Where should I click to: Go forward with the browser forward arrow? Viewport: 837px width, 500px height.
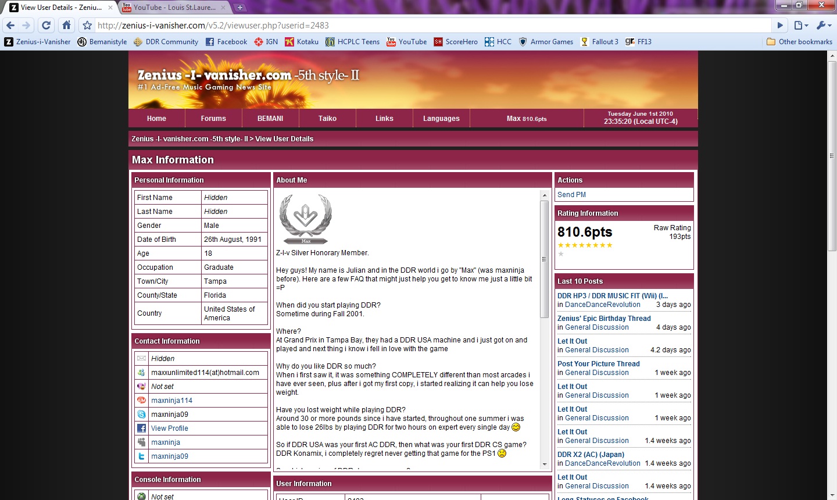[26, 25]
